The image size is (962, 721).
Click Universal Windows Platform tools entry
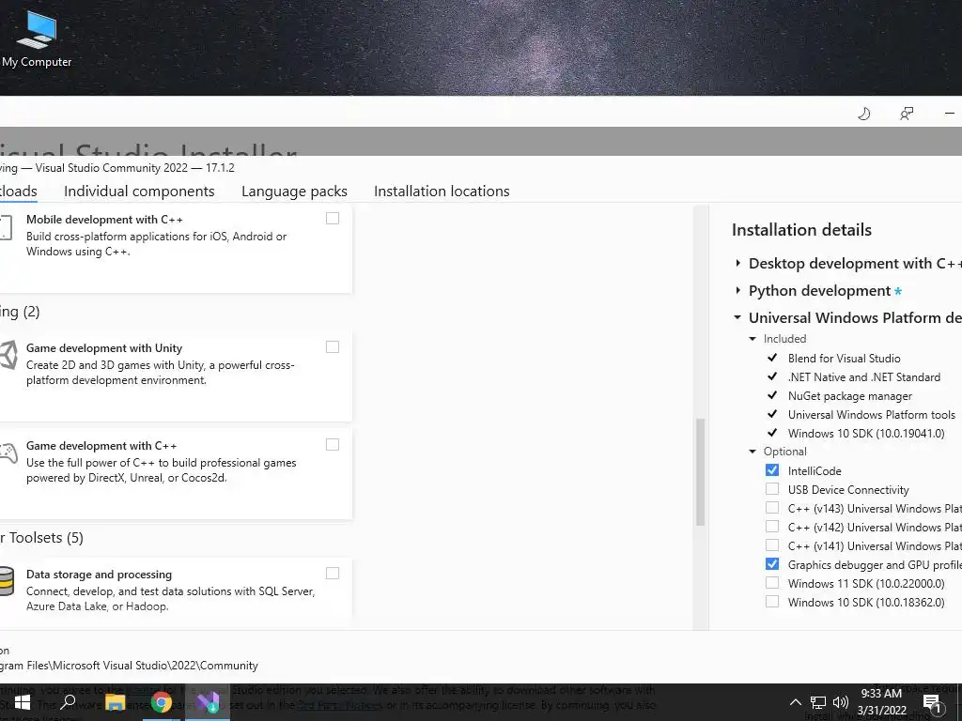coord(871,414)
